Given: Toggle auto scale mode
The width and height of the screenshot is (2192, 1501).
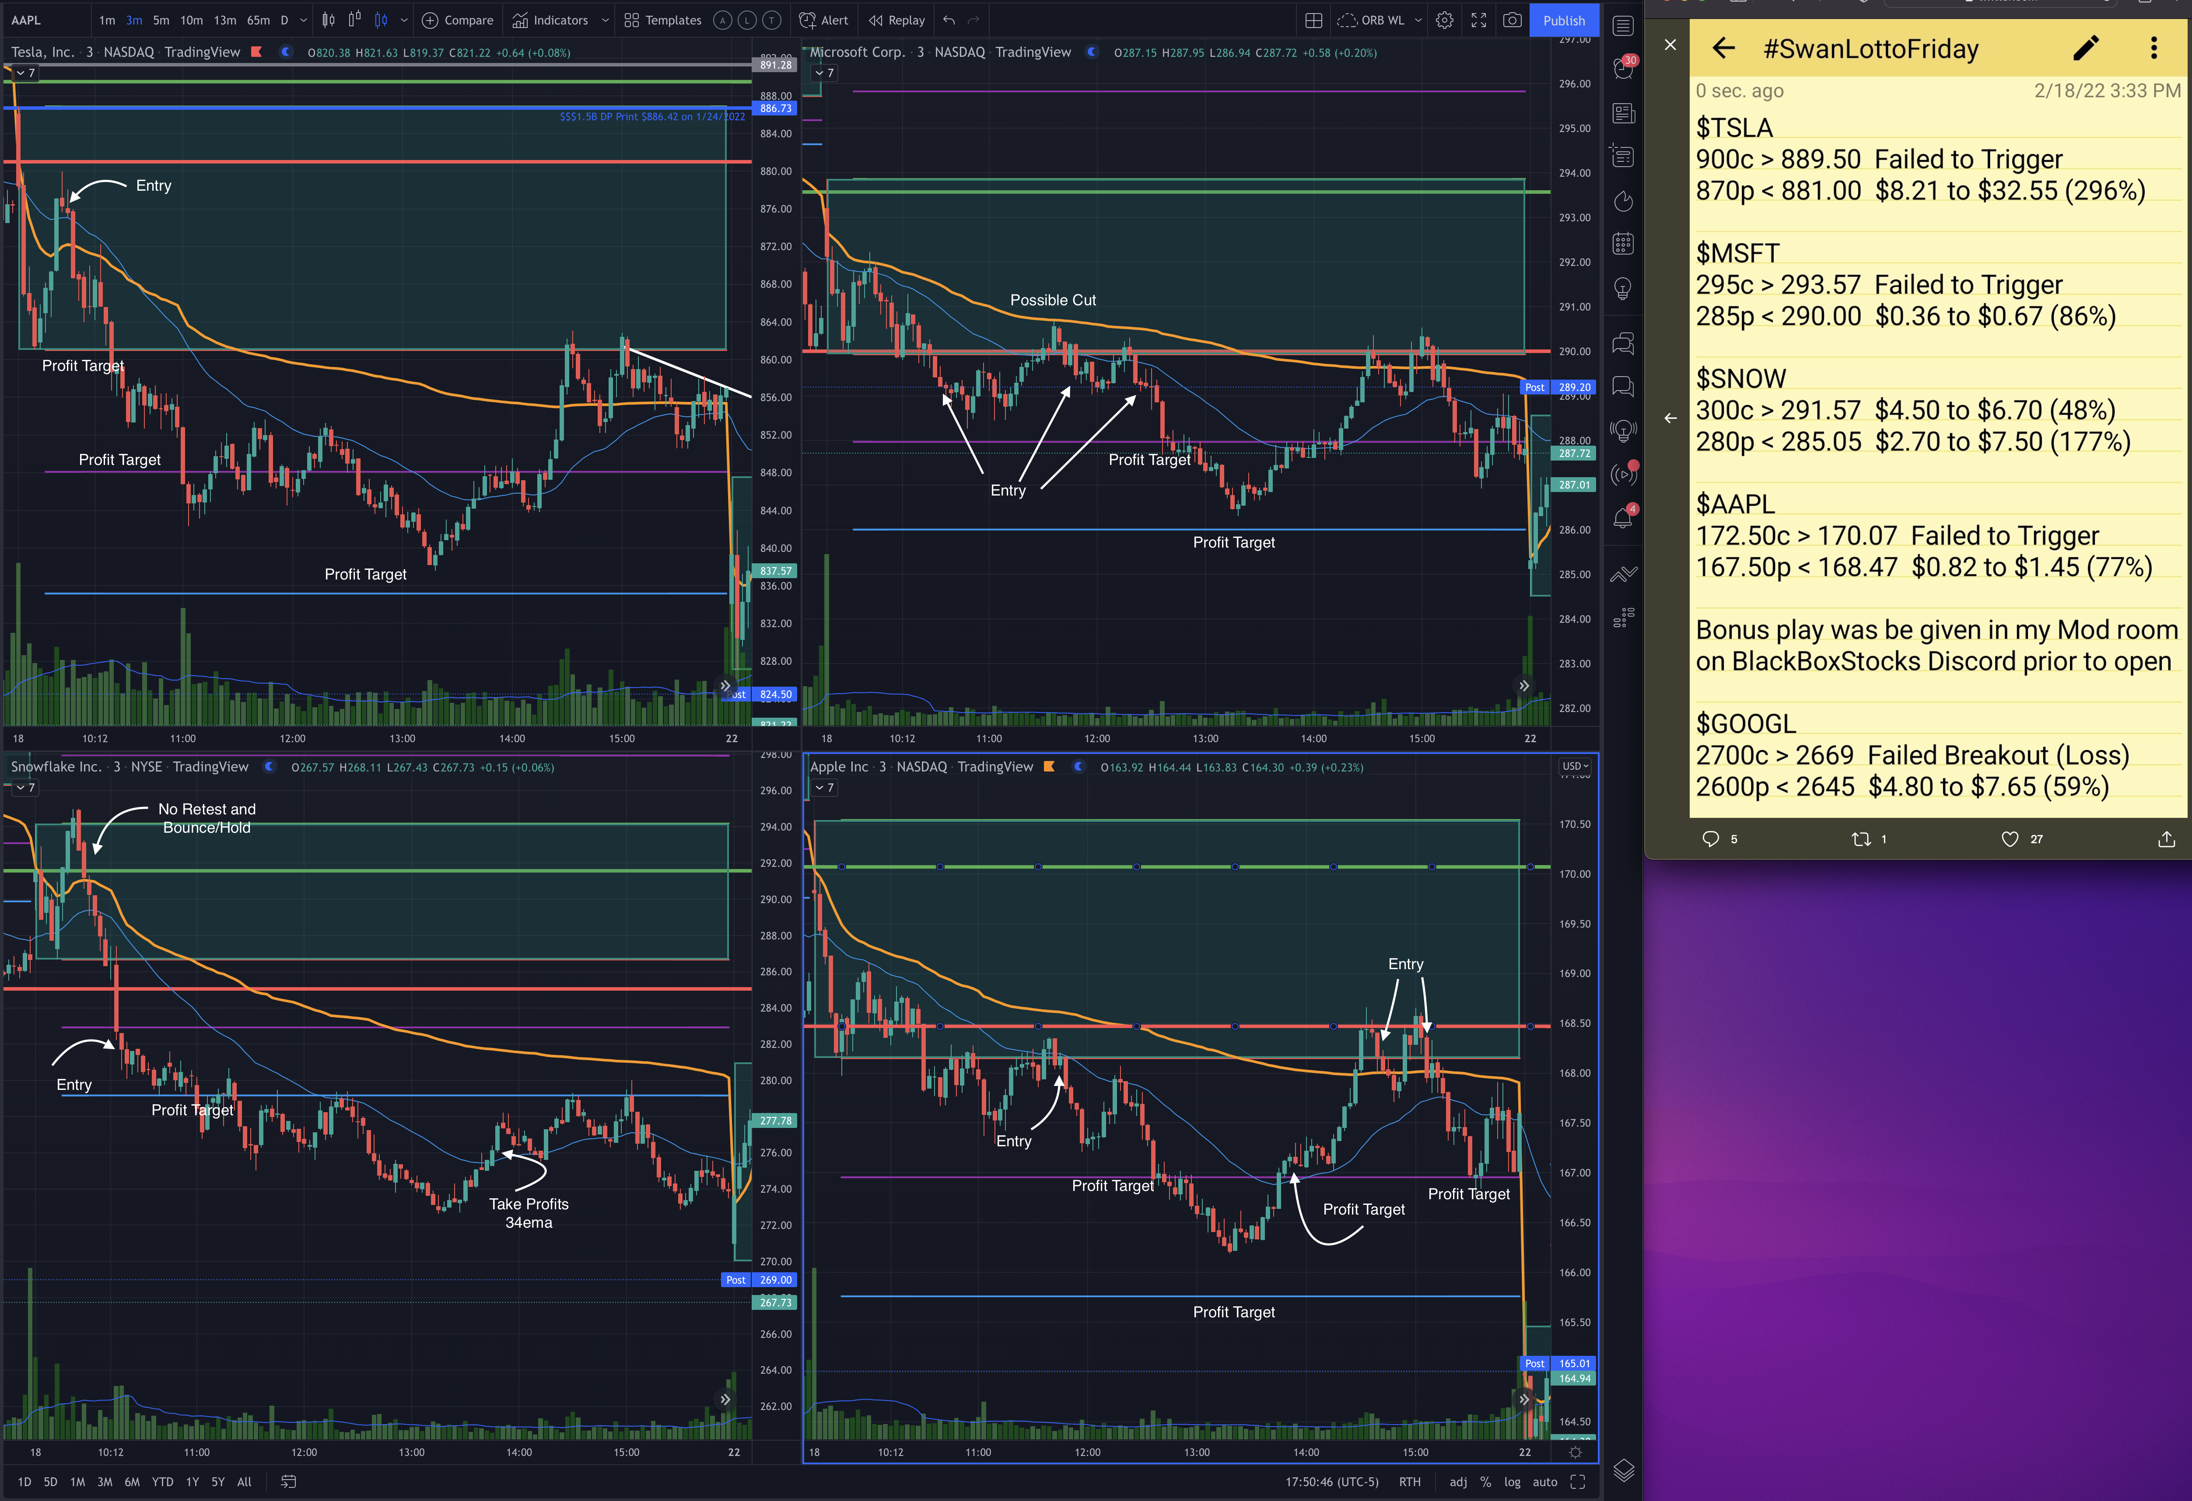Looking at the screenshot, I should (x=1545, y=1482).
